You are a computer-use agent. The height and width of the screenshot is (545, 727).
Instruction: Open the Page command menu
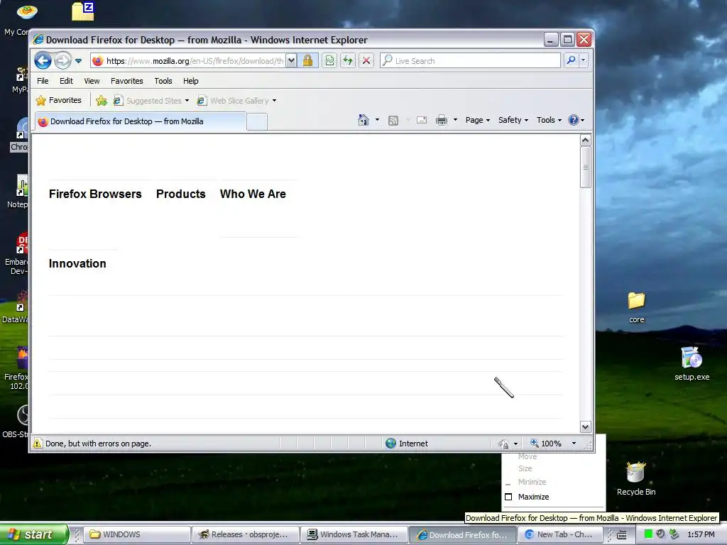[x=478, y=120]
